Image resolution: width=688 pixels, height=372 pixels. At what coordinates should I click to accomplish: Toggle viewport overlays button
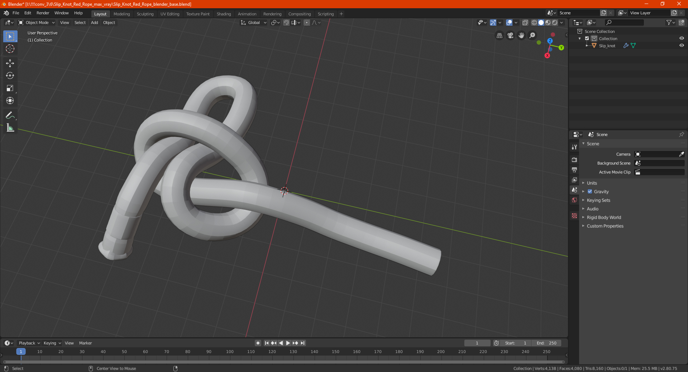[509, 23]
